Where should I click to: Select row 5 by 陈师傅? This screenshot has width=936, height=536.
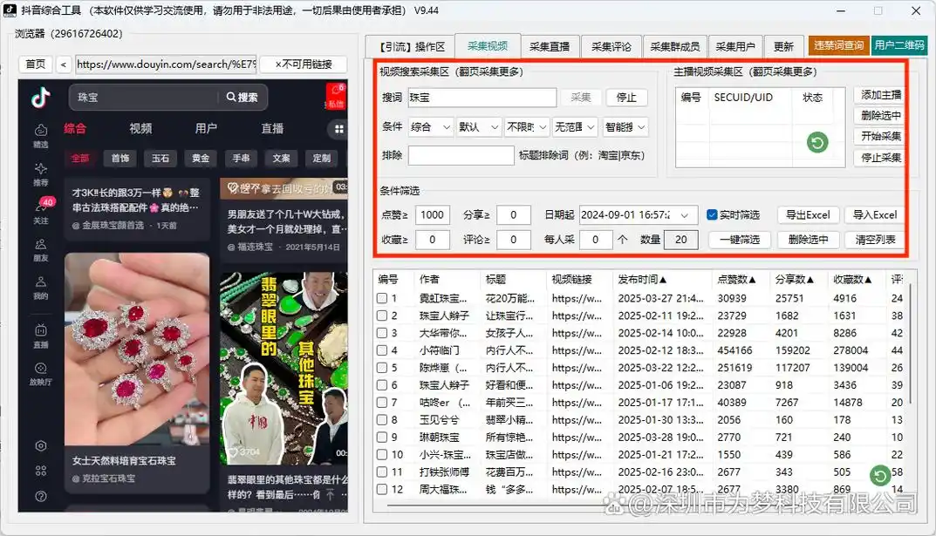pos(381,368)
